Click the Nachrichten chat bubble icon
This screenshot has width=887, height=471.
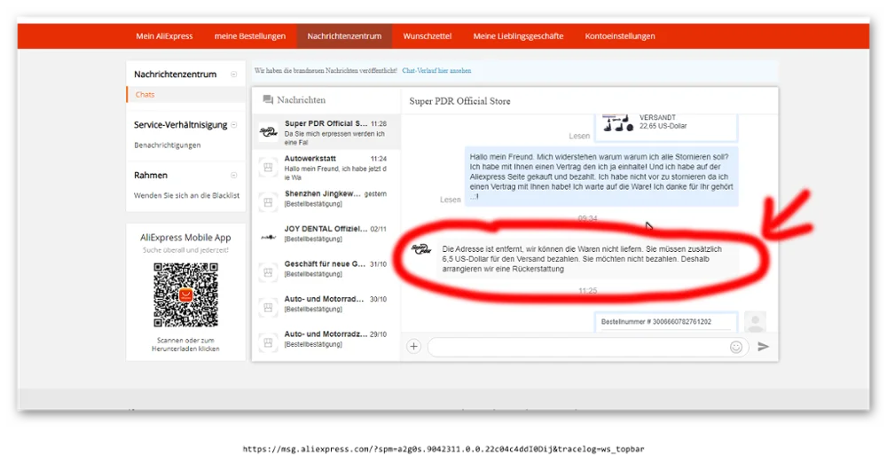coord(268,100)
